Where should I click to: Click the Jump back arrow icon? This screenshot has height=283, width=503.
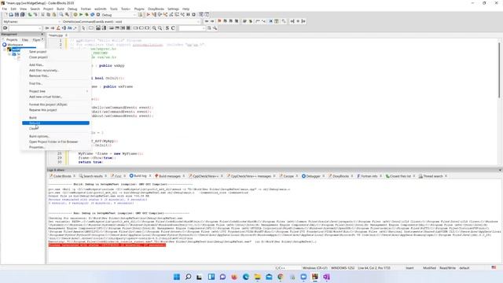coord(207,21)
